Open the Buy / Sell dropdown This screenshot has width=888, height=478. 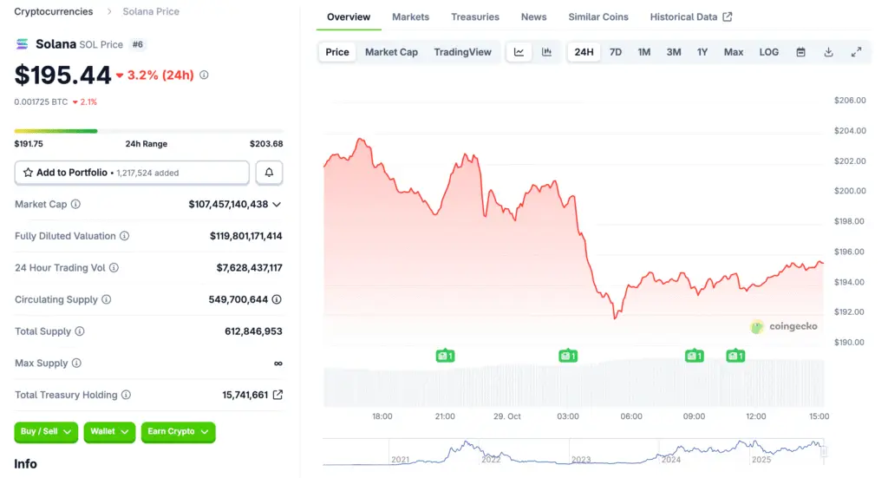pyautogui.click(x=46, y=431)
